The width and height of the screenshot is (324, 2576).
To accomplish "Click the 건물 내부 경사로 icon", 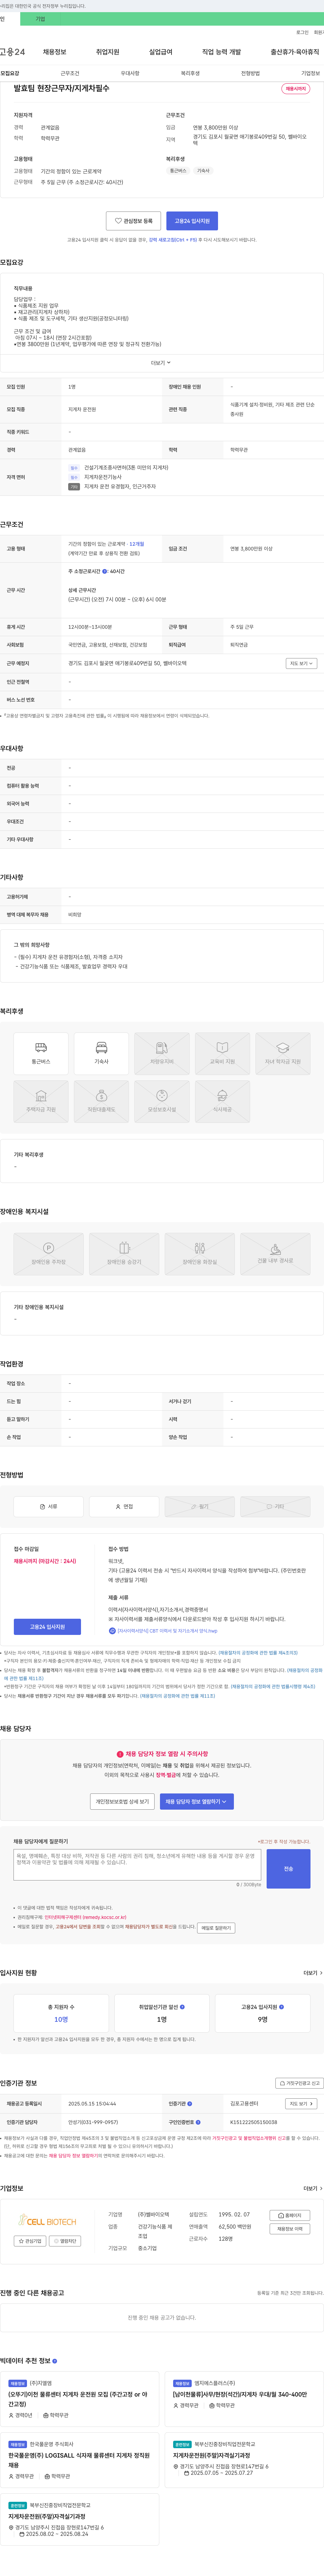I will click(x=275, y=1254).
